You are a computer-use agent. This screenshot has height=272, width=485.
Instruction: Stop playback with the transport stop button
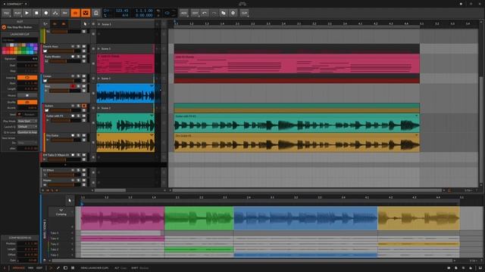(36, 13)
